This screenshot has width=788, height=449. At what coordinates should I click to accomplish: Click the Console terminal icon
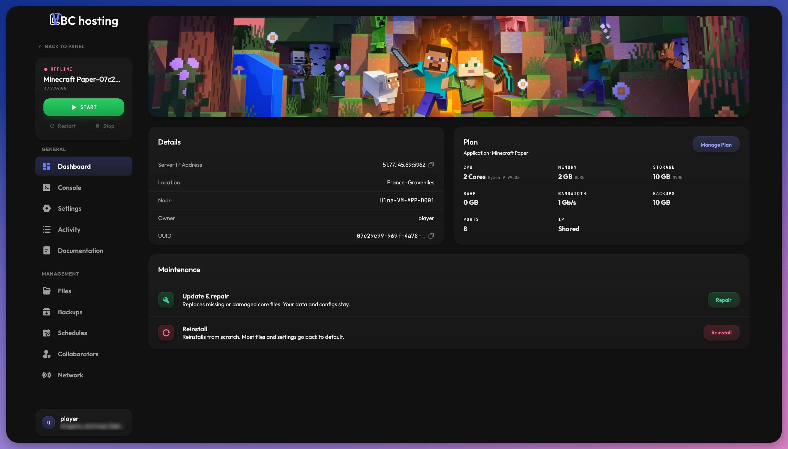47,187
